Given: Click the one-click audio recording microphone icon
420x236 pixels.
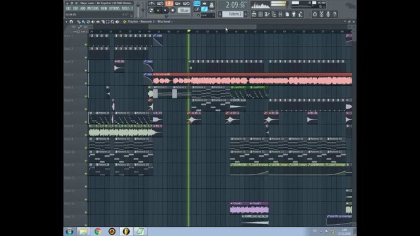Looking at the screenshot, I should [x=328, y=14].
